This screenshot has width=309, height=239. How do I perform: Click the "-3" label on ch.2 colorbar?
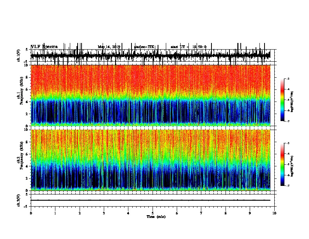click(x=288, y=143)
